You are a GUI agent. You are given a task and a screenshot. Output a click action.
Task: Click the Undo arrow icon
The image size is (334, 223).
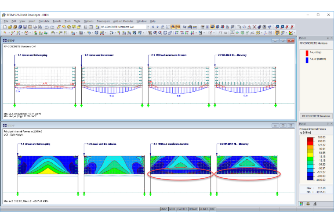[x=47, y=27]
